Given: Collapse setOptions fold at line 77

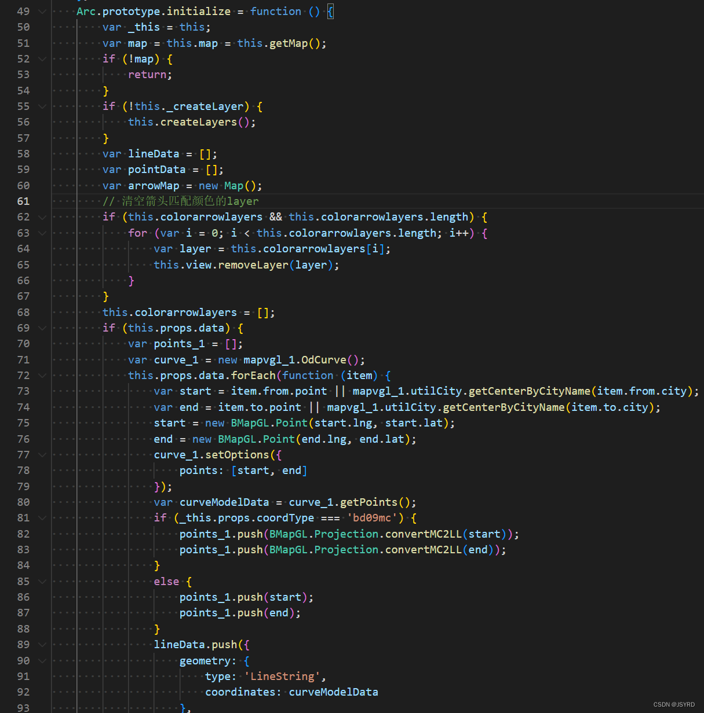Looking at the screenshot, I should (42, 455).
